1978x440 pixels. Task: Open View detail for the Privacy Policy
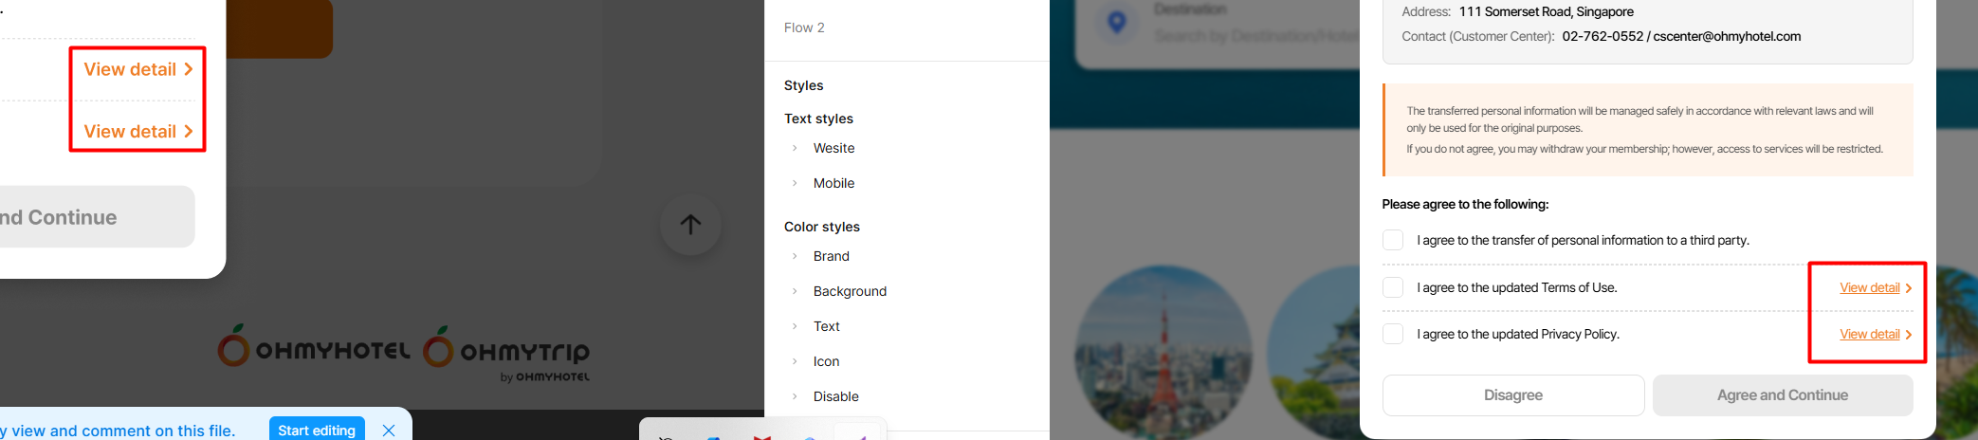click(x=1869, y=334)
